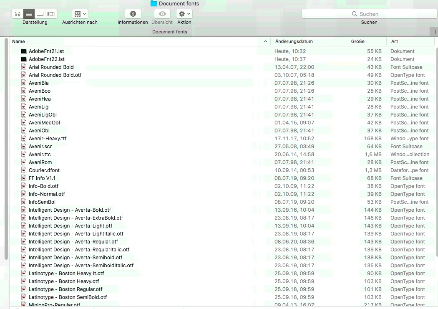Click the AveniHea font file icon

24,99
